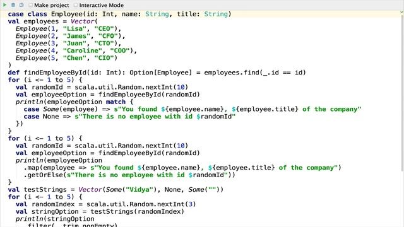Click 'val randomIndex' with nextInt(3) line
Image resolution: width=404 pixels, height=227 pixels.
pos(106,204)
